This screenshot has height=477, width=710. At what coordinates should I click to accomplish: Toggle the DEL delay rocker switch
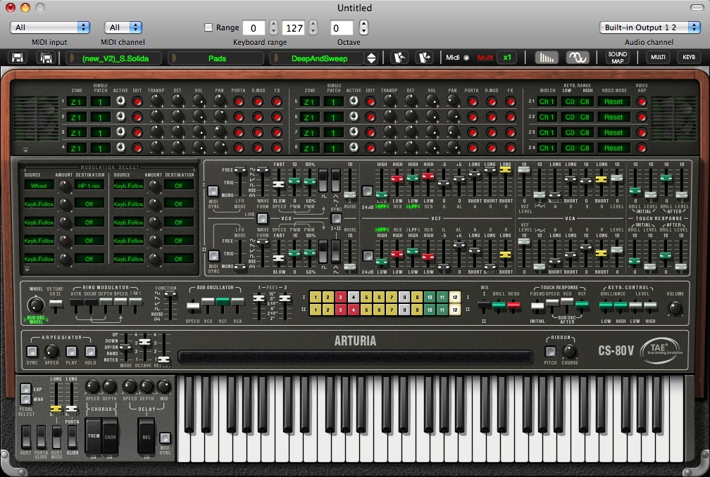click(x=147, y=436)
